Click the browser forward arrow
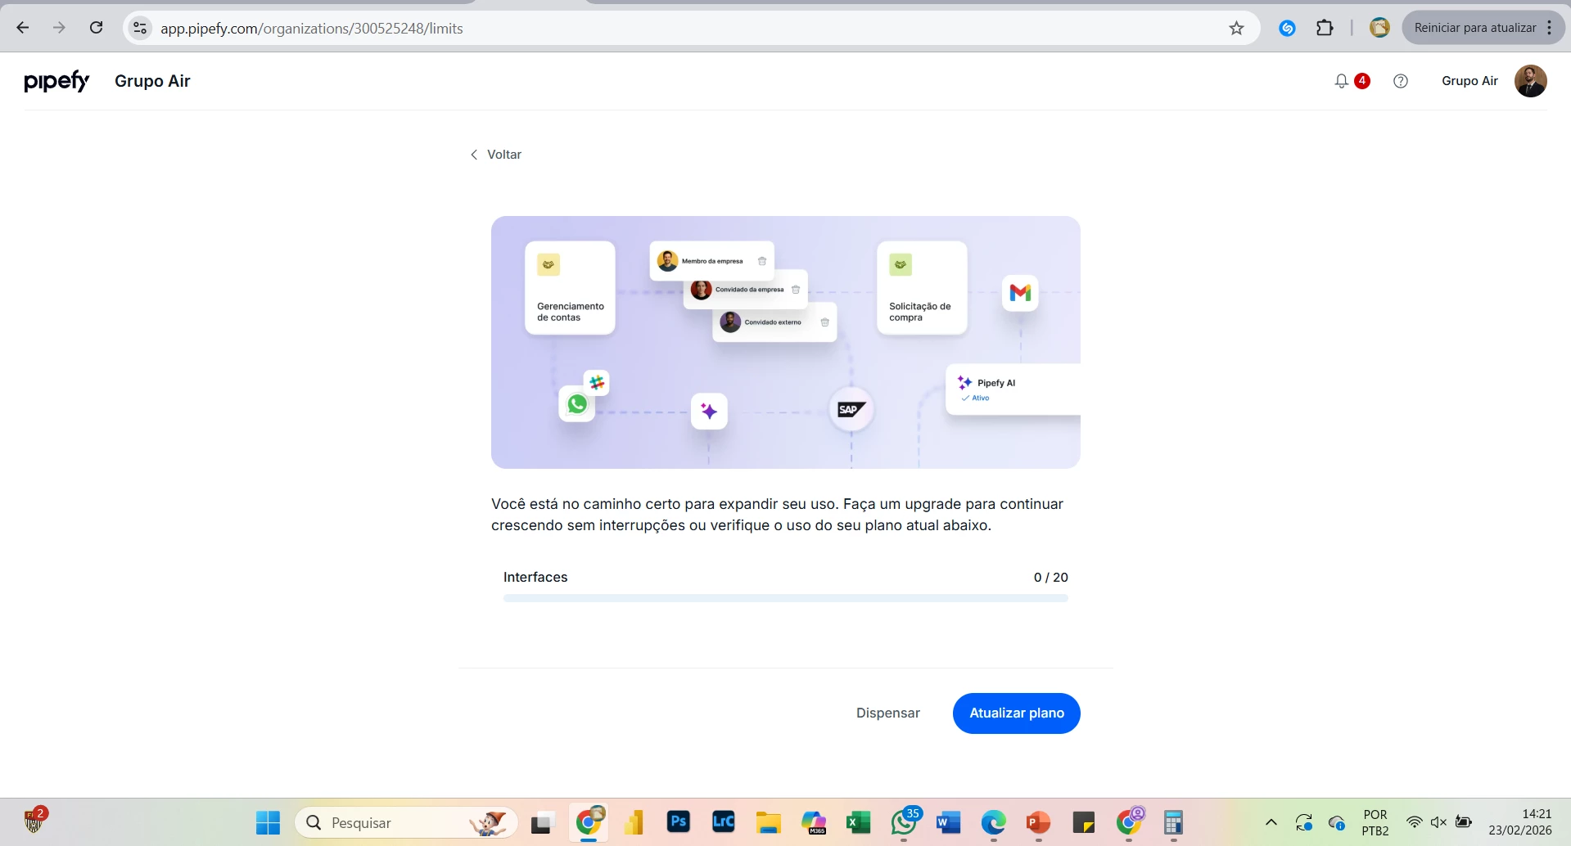Screen dimensions: 1571x846 point(59,28)
